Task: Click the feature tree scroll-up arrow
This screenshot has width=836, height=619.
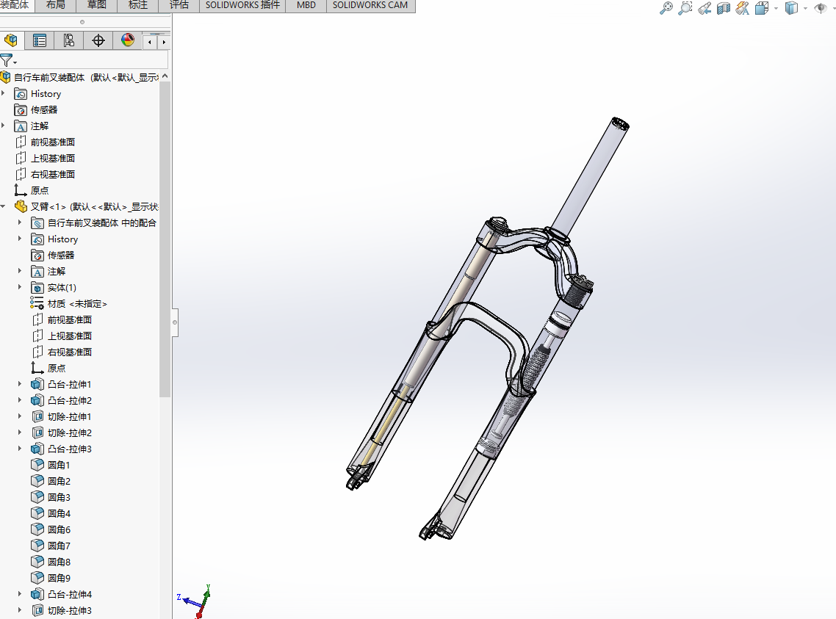Action: pos(165,76)
